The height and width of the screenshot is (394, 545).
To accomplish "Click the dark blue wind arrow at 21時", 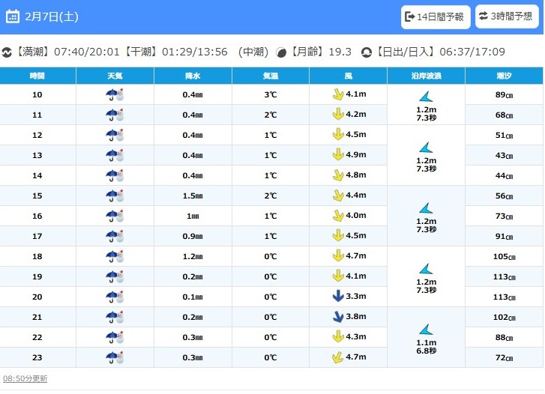I will click(x=338, y=317).
